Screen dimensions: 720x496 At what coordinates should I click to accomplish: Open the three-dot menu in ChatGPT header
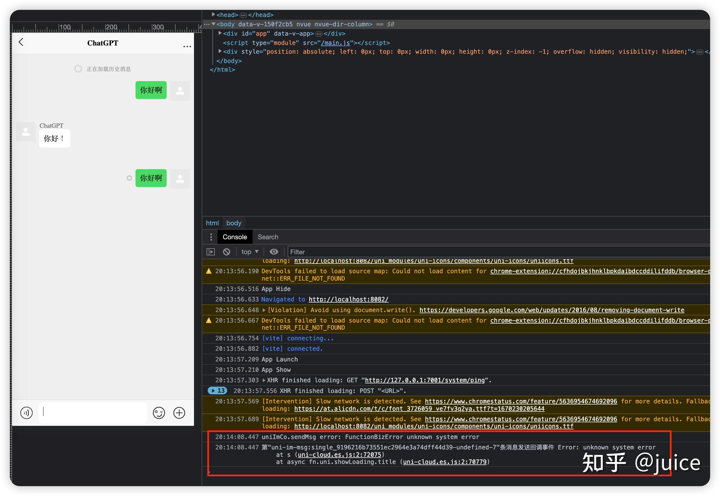click(x=187, y=47)
